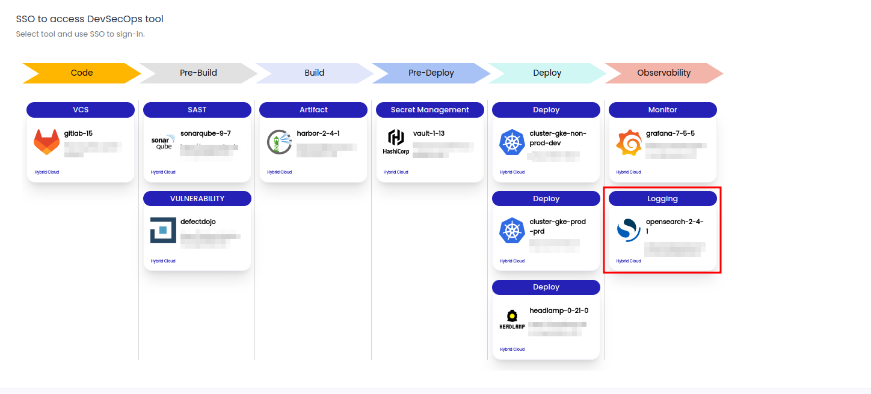The image size is (871, 394).
Task: Open vault-1-13 tool name
Action: click(x=429, y=133)
